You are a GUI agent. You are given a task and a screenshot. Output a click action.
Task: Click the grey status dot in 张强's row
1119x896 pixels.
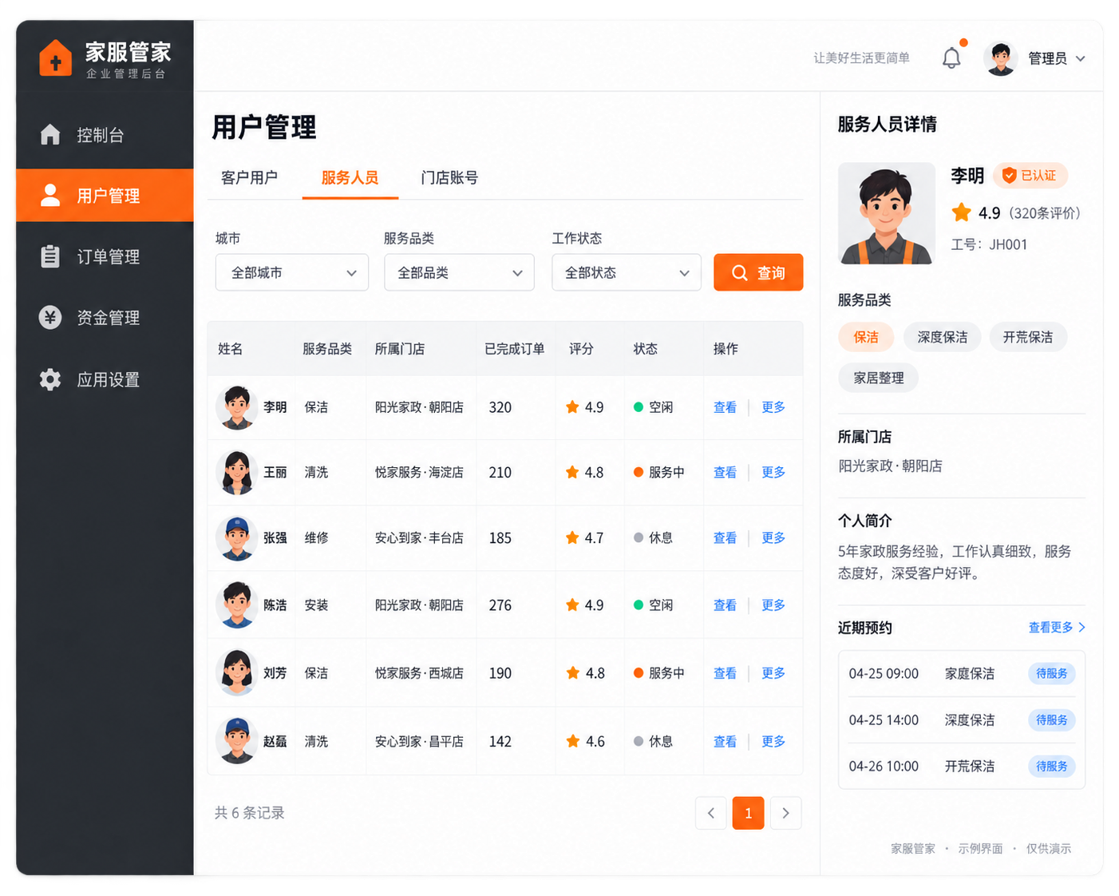tap(639, 537)
